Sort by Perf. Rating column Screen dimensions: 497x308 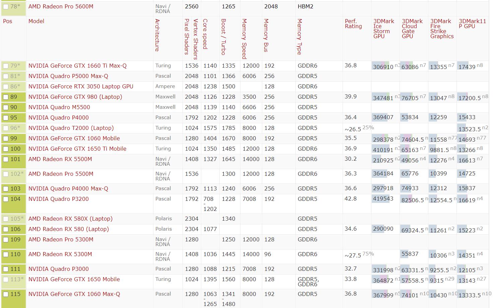[x=353, y=24]
